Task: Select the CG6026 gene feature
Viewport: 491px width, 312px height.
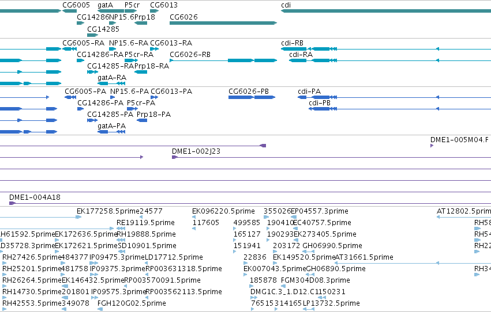Action: [x=223, y=23]
